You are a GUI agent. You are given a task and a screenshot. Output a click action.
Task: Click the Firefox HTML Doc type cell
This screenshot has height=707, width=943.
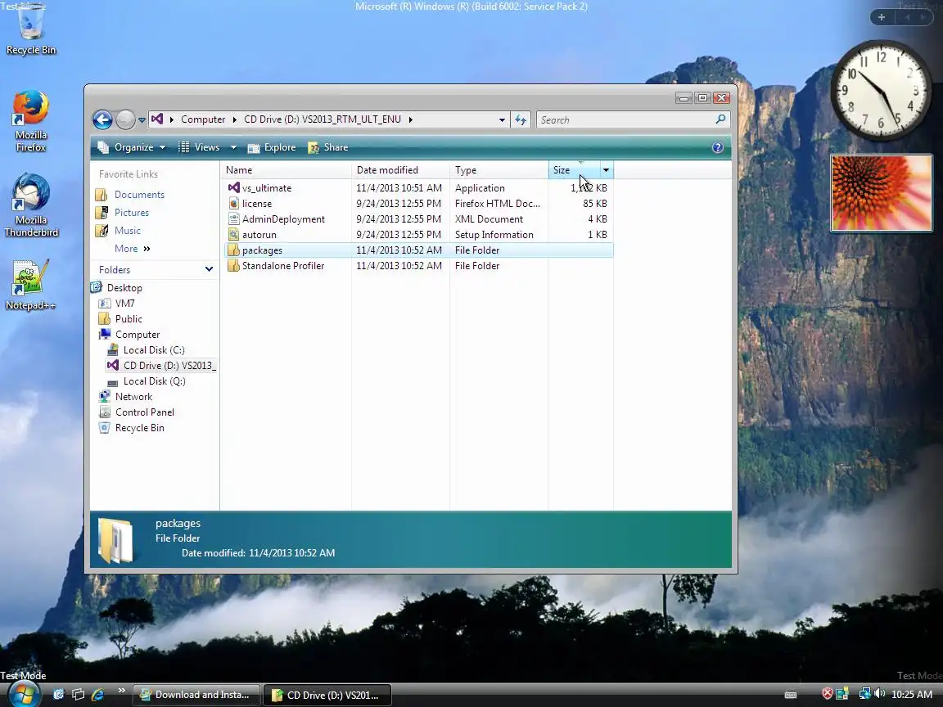click(x=498, y=204)
